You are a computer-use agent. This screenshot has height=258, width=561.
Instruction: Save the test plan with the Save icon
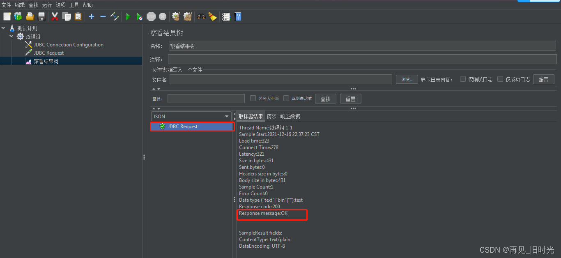tap(41, 16)
